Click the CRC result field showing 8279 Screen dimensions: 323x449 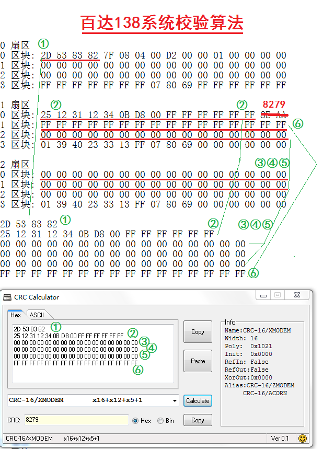click(76, 420)
